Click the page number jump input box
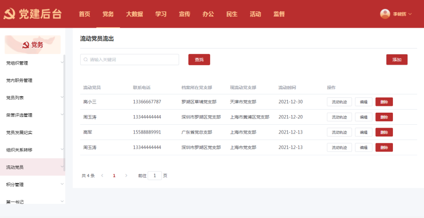The image size is (424, 218). tap(155, 176)
